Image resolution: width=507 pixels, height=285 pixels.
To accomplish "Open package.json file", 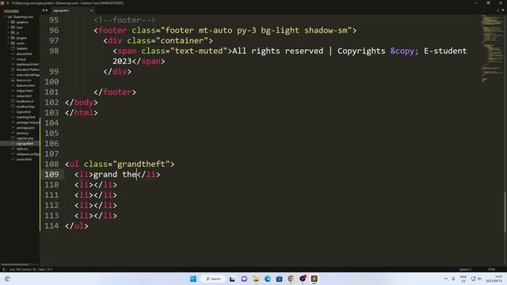I will click(25, 127).
